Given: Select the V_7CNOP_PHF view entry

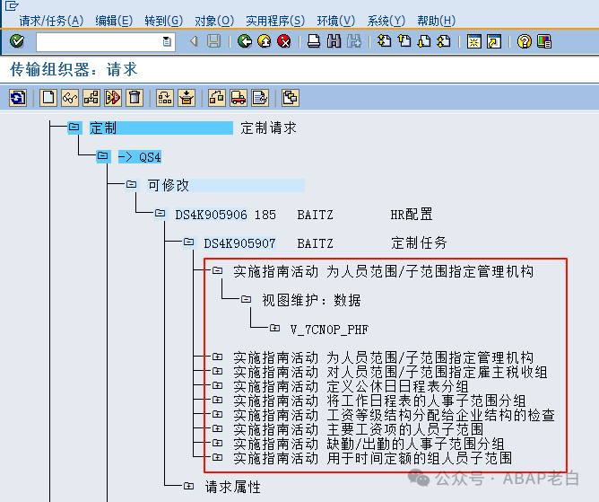Looking at the screenshot, I should [x=329, y=330].
